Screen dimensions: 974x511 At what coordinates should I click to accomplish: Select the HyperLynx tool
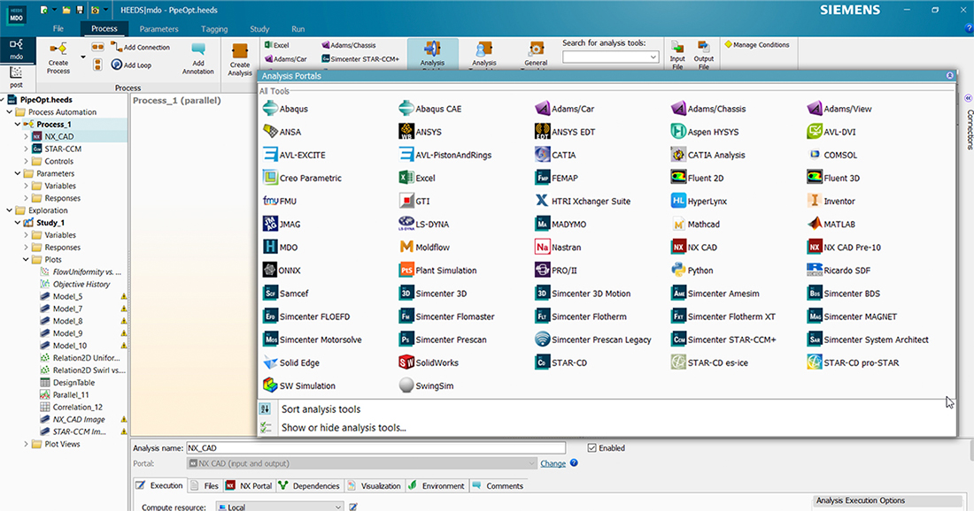699,201
